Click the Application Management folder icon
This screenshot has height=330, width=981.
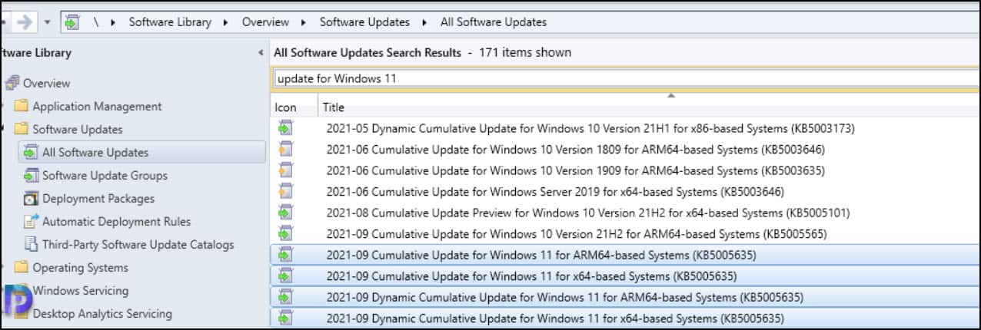(x=21, y=106)
